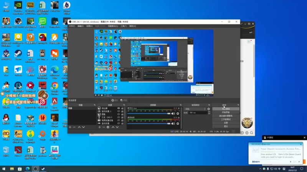This screenshot has width=307, height=172.
Task: Click 退出 exit button in controls
Action: click(x=226, y=127)
